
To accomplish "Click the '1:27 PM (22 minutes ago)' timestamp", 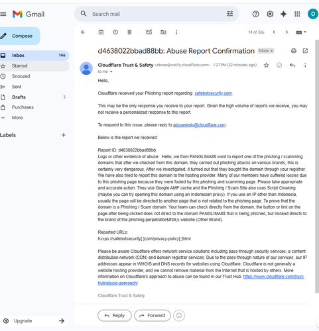I will click(x=235, y=65).
